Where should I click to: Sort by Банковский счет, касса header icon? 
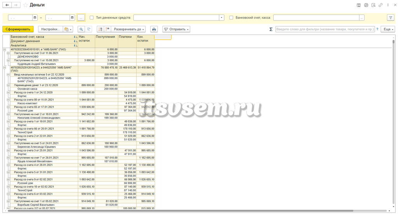pos(76,37)
